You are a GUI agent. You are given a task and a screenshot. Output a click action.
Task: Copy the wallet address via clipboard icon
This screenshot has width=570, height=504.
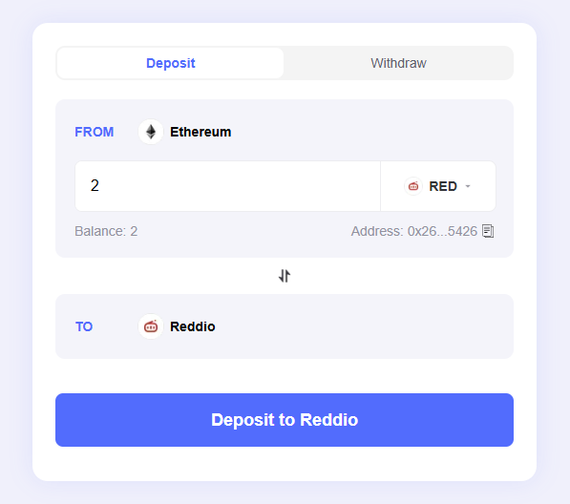pyautogui.click(x=488, y=231)
